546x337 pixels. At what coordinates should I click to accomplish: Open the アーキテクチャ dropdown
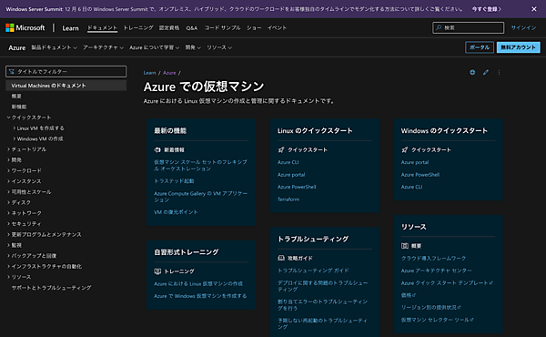point(103,47)
